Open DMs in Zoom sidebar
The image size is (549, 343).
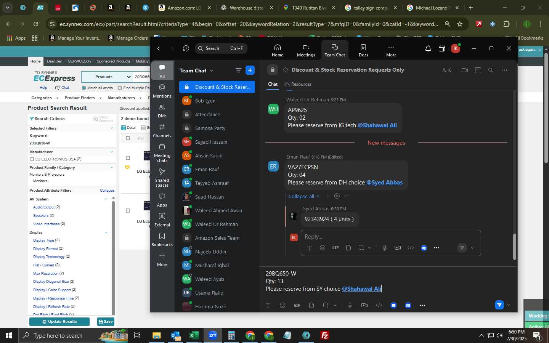coord(162,111)
